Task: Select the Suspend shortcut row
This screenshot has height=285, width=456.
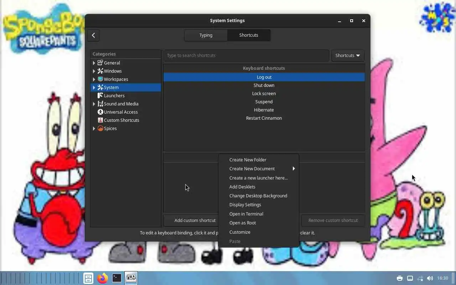Action: point(264,102)
